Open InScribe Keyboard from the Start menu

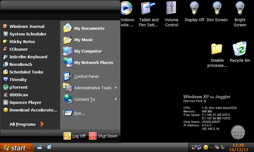(30, 57)
